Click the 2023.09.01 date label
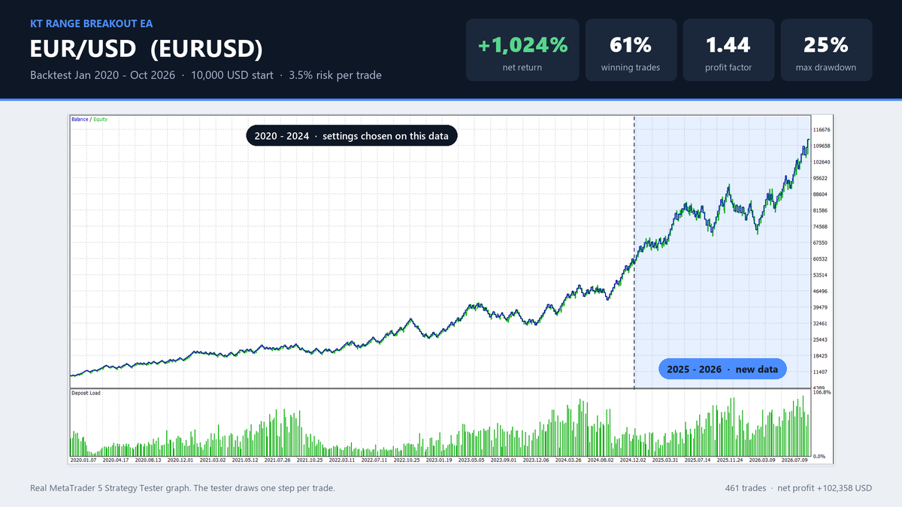The image size is (902, 507). point(504,460)
